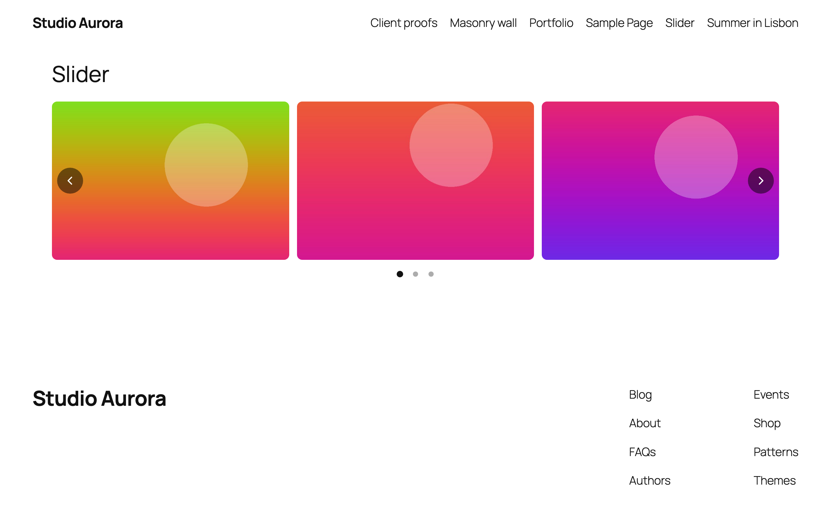This screenshot has width=831, height=519.
Task: Select the second slider pagination dot
Action: 415,274
